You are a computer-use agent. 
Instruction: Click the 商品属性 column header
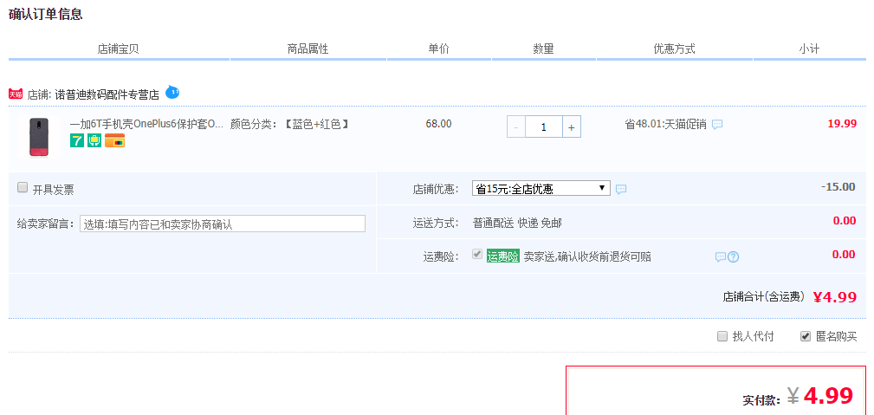tap(308, 49)
